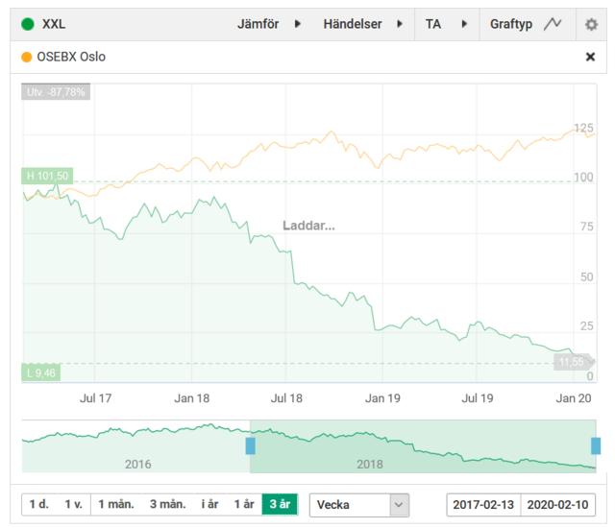Click the green XXL series dot

coord(27,24)
